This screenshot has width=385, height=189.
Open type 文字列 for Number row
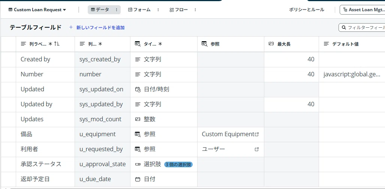(x=164, y=74)
